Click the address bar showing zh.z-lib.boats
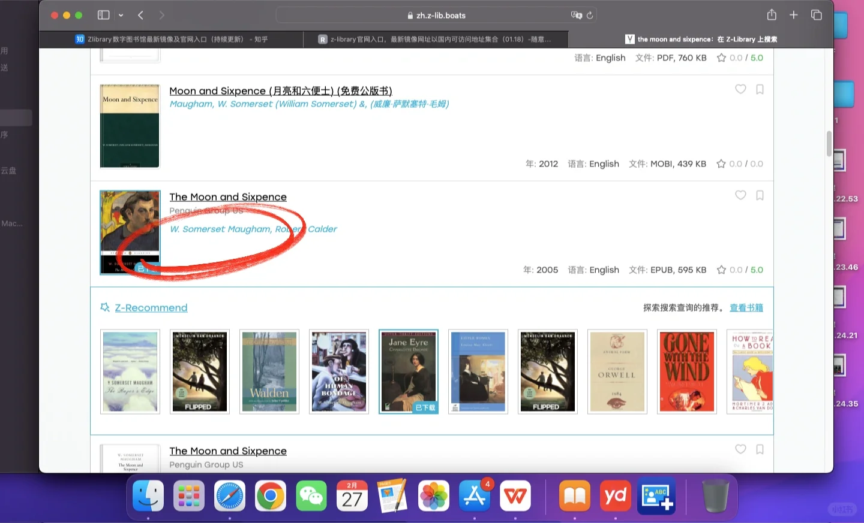 [436, 15]
